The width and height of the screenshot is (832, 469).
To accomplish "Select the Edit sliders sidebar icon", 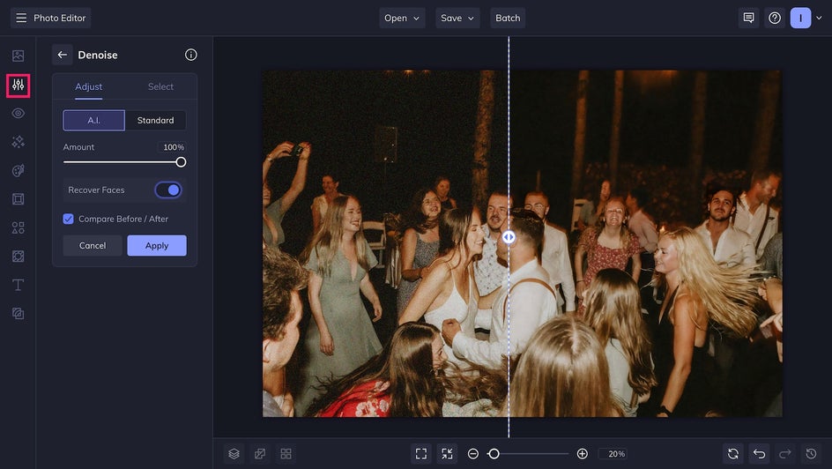I will [x=18, y=86].
